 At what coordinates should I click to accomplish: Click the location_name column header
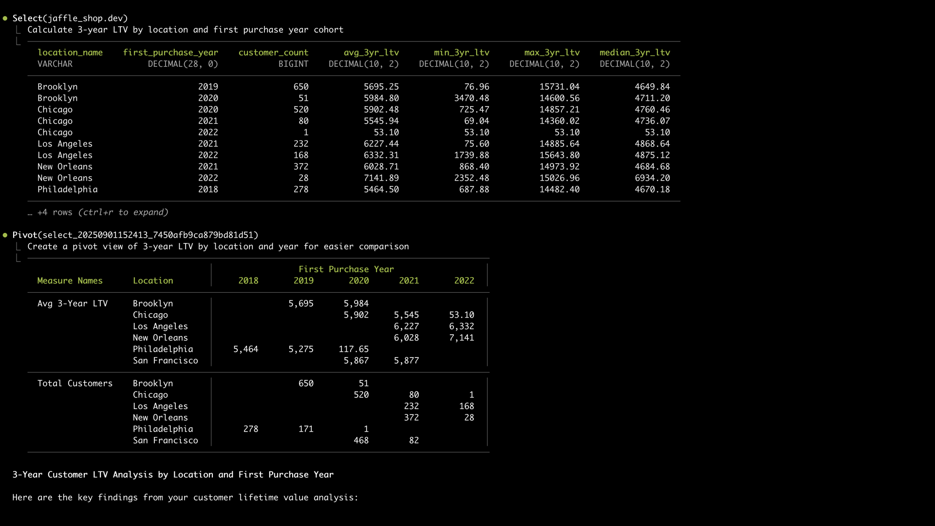click(x=70, y=53)
